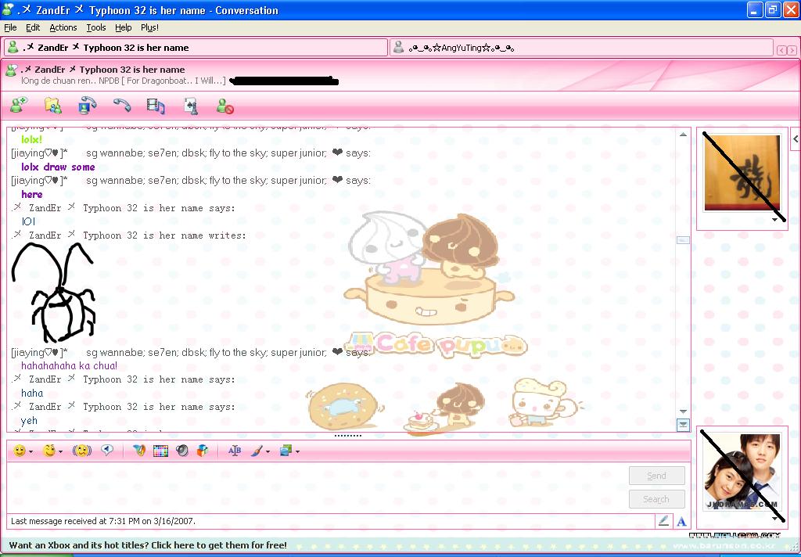Click the "lolx draw some" message
The width and height of the screenshot is (801, 557).
(58, 167)
